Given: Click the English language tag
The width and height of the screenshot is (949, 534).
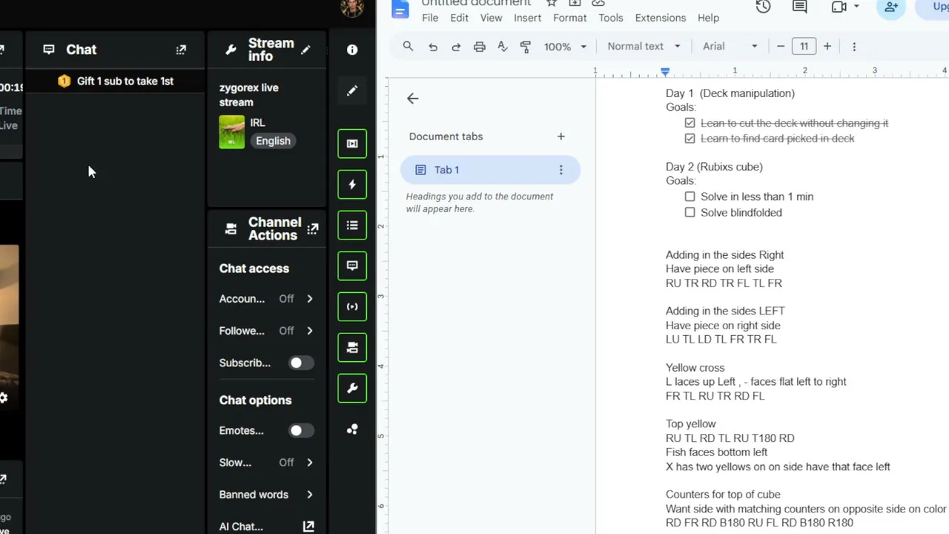Looking at the screenshot, I should tap(273, 141).
